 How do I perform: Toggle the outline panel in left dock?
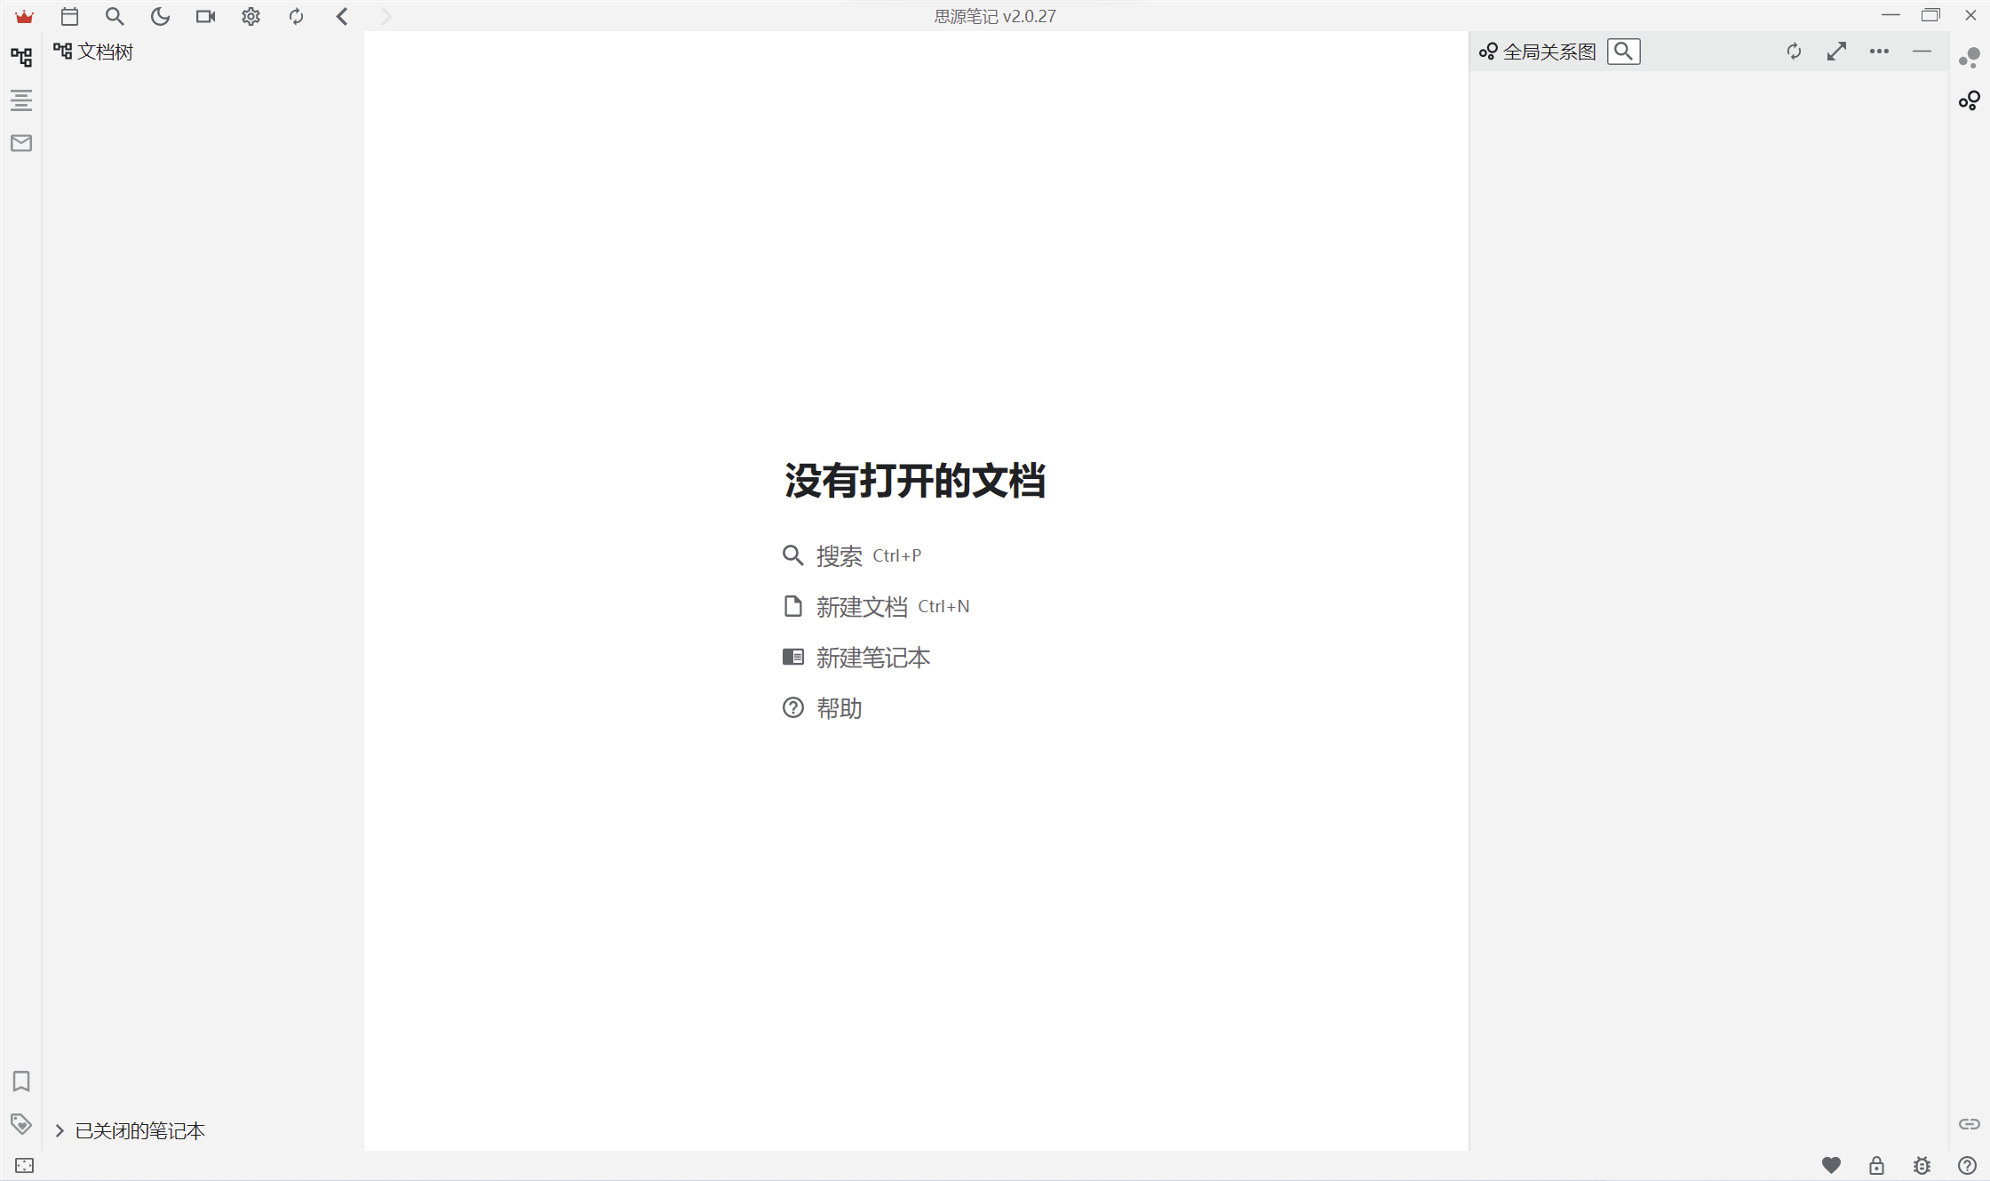pos(21,100)
